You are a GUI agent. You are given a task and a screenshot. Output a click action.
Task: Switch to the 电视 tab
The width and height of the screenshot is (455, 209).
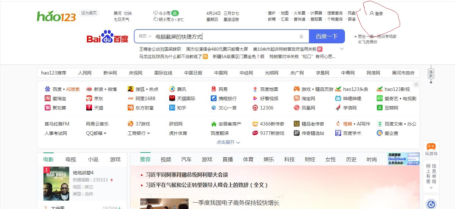70,159
